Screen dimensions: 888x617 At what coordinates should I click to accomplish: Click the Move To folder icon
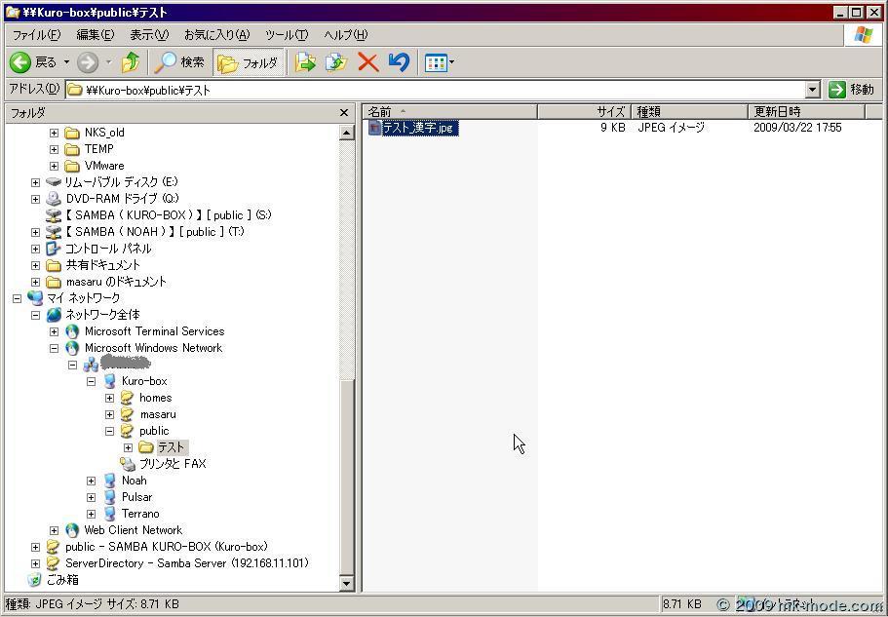tap(306, 62)
